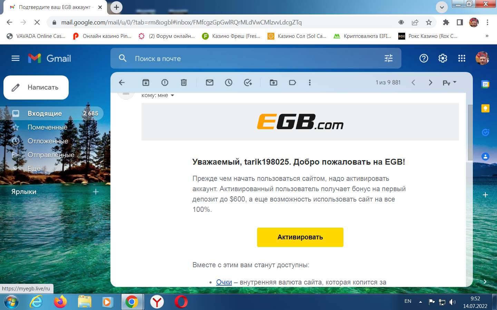Open Chrome three-dot menu
The height and width of the screenshot is (310, 497).
click(487, 22)
